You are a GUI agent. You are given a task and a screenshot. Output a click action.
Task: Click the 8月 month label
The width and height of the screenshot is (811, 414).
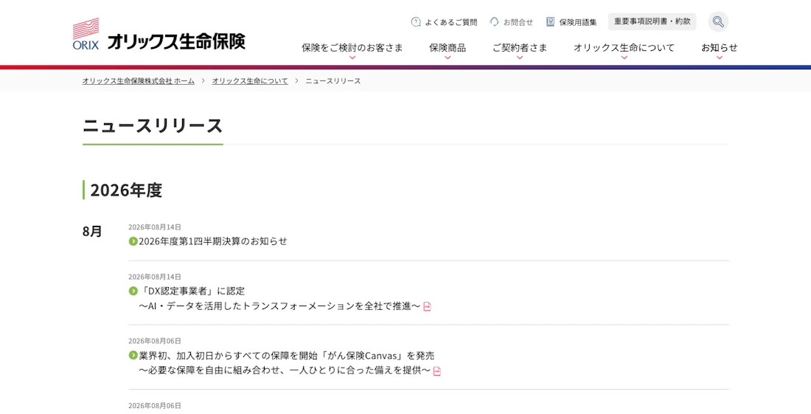click(93, 231)
